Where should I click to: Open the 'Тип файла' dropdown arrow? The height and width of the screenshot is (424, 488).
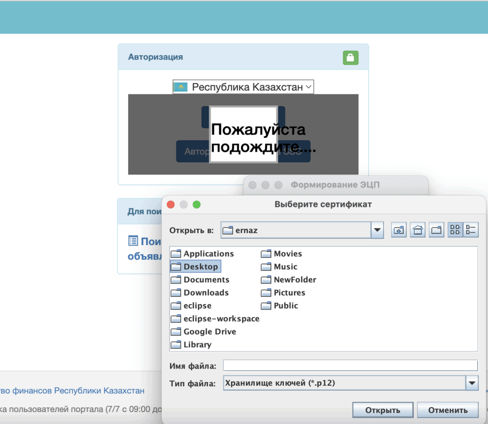click(x=472, y=383)
